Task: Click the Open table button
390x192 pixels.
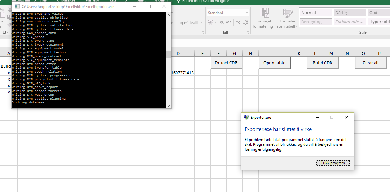Action: tap(274, 63)
